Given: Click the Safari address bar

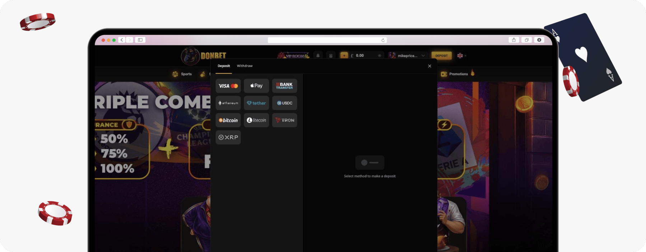Looking at the screenshot, I should click(327, 40).
